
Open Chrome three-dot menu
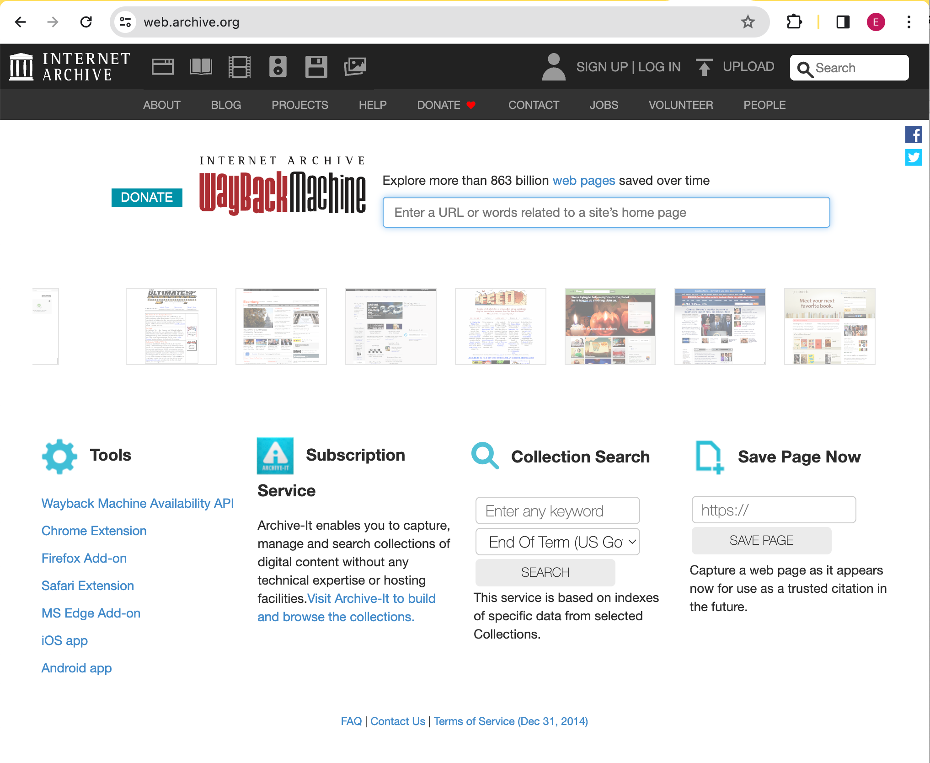tap(909, 22)
